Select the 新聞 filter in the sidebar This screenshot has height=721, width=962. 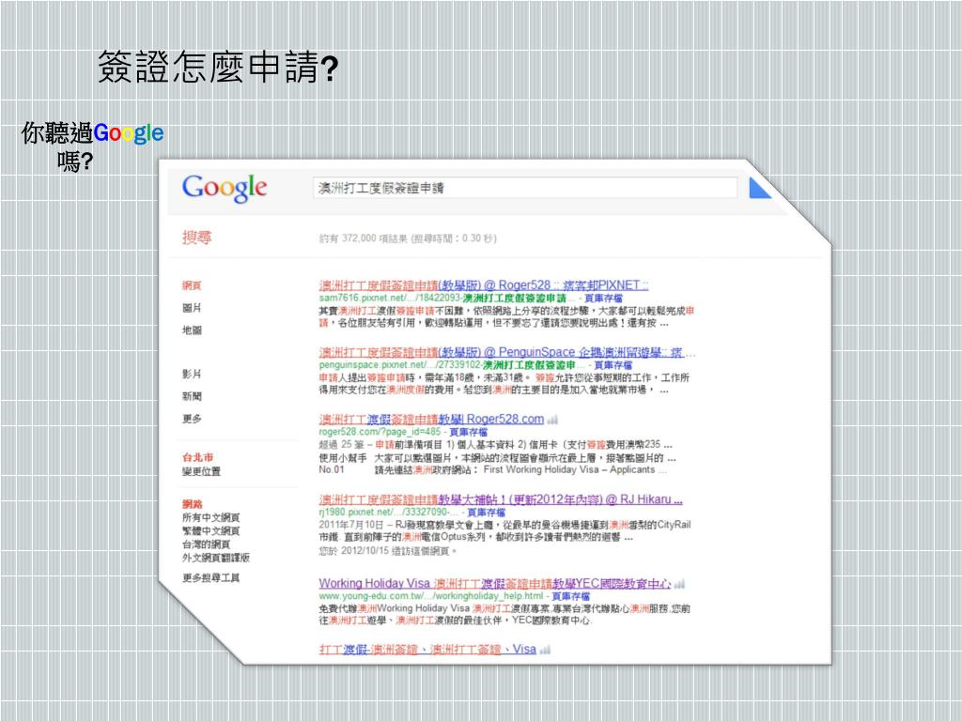point(192,396)
